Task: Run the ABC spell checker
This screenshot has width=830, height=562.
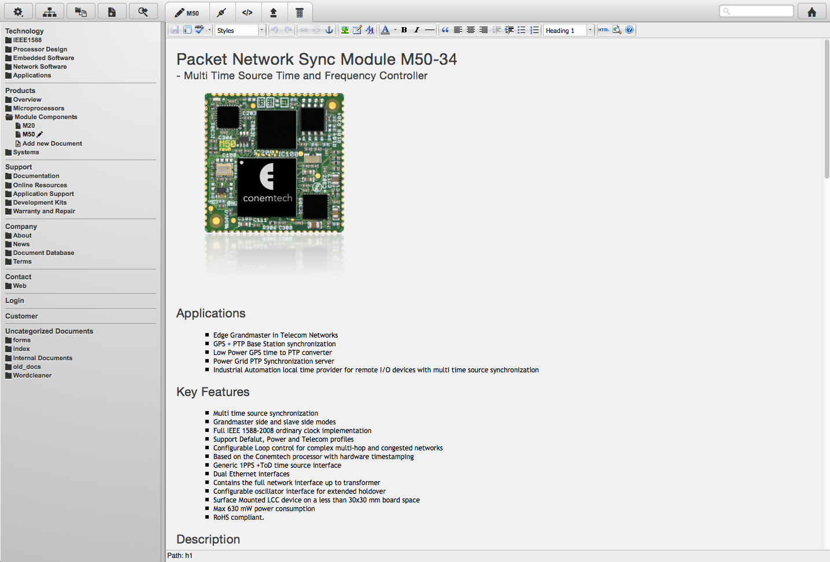Action: coord(200,30)
